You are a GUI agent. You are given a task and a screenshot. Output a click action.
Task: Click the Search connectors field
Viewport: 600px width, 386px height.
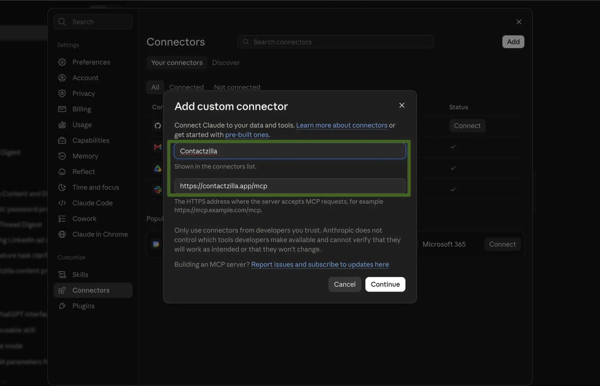click(x=336, y=42)
